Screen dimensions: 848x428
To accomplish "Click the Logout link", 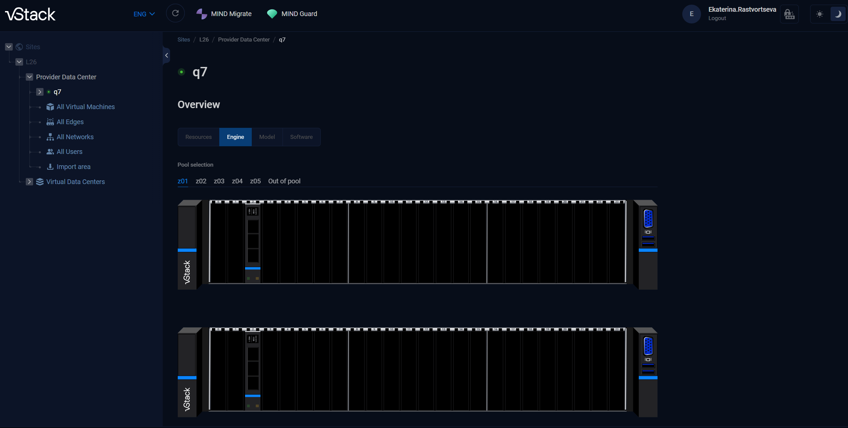I will [x=717, y=18].
